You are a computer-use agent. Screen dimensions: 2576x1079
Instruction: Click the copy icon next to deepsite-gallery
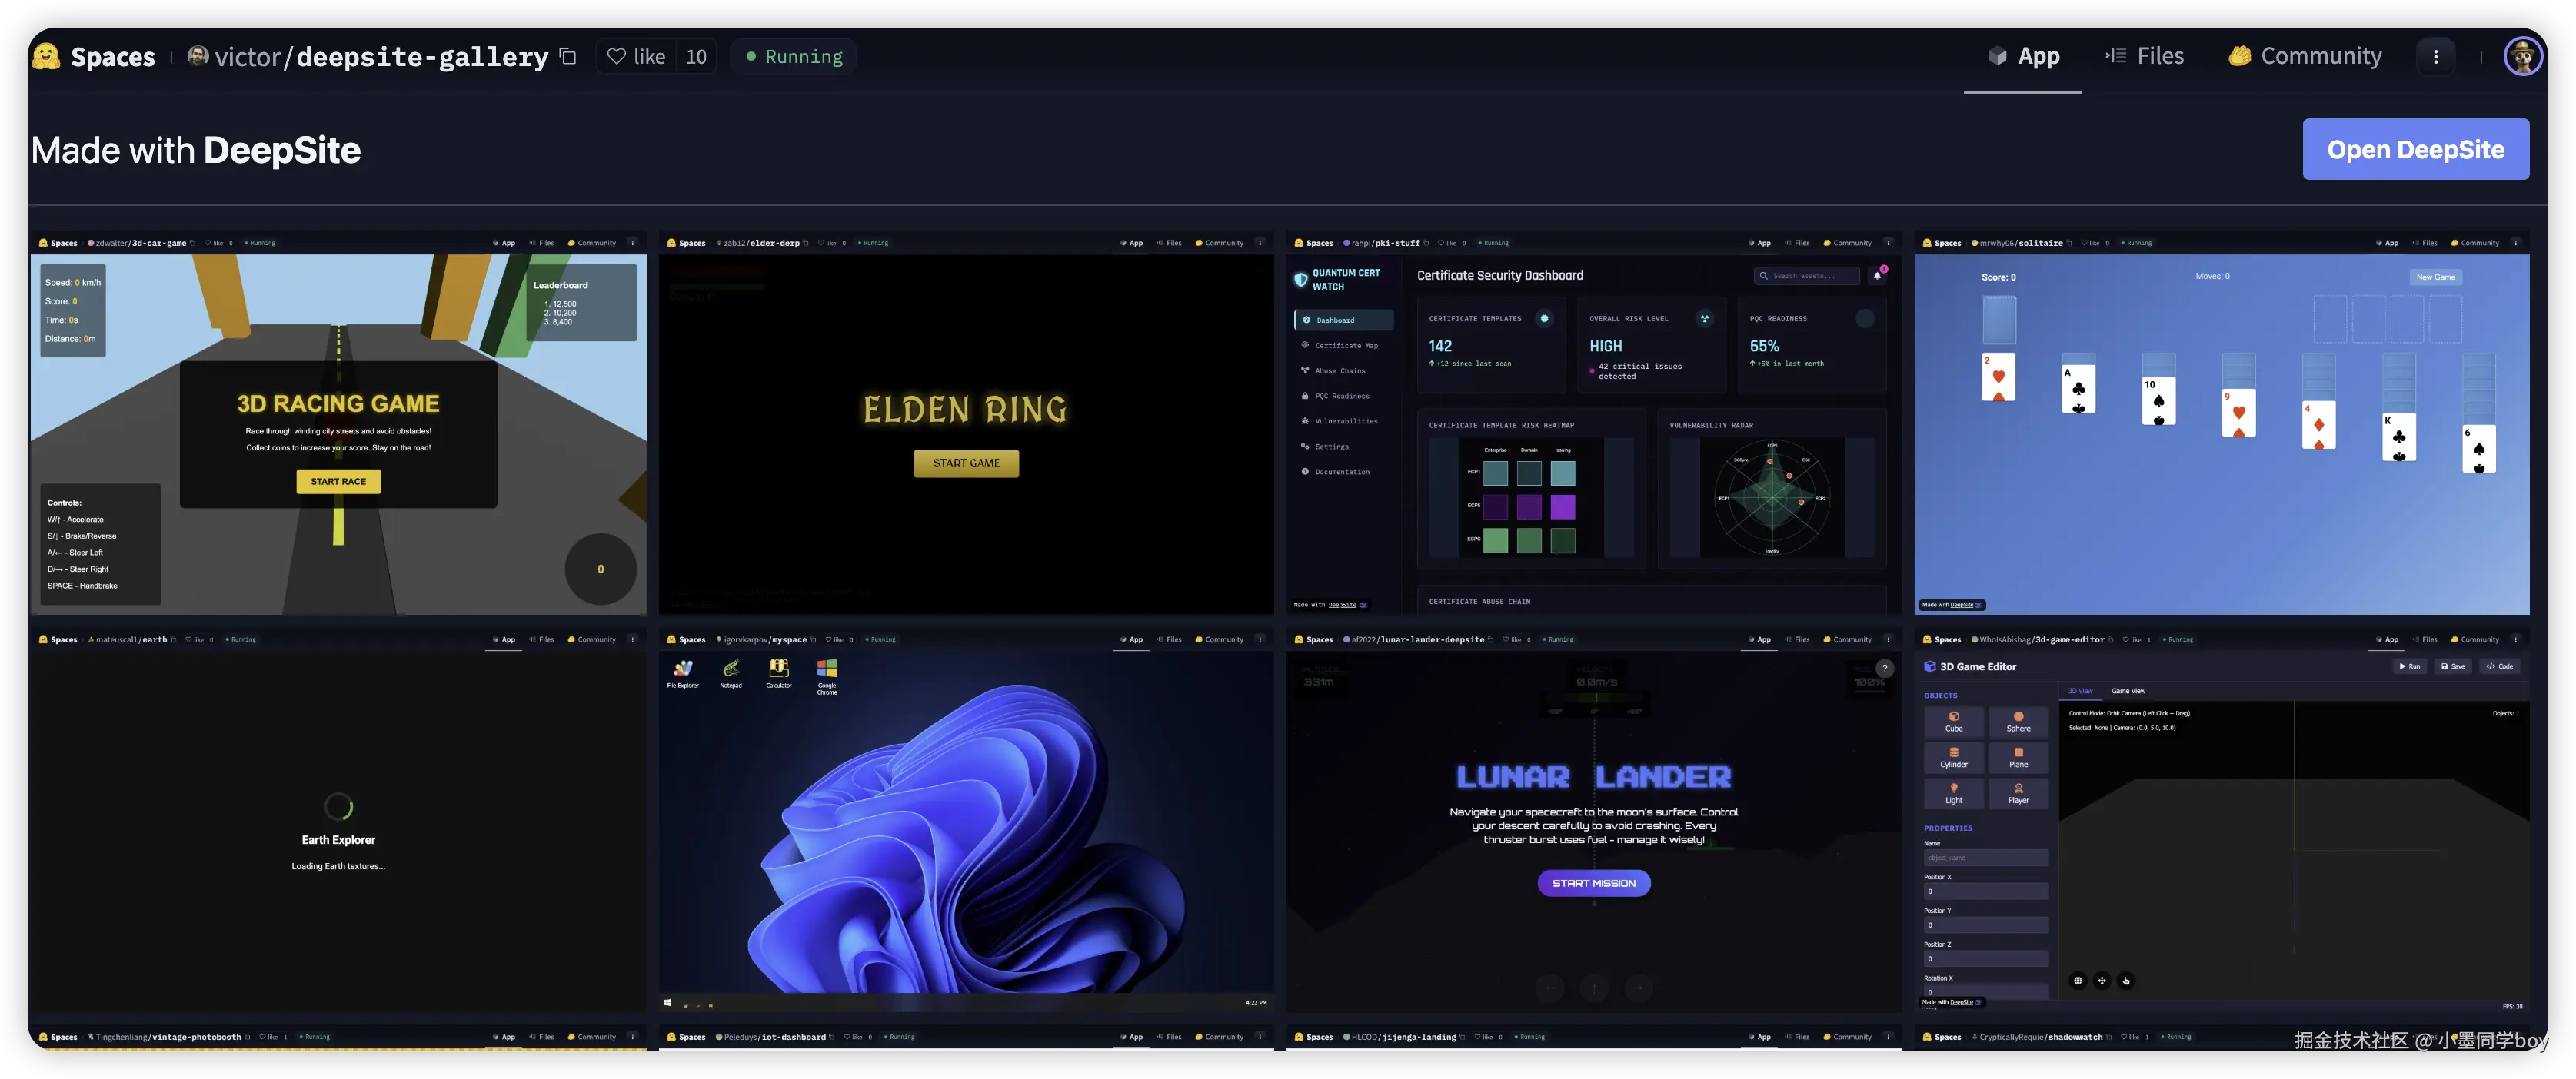(x=568, y=57)
